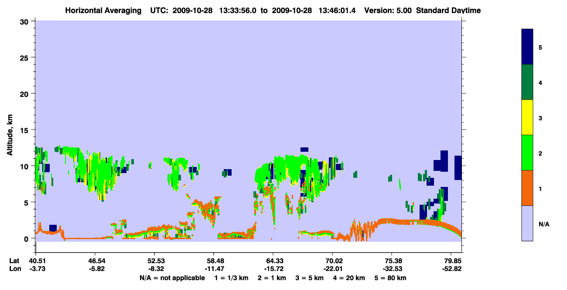Viewport: 567px width, 290px height.
Task: Click the lavender N/A colorbar segment
Action: [x=527, y=223]
